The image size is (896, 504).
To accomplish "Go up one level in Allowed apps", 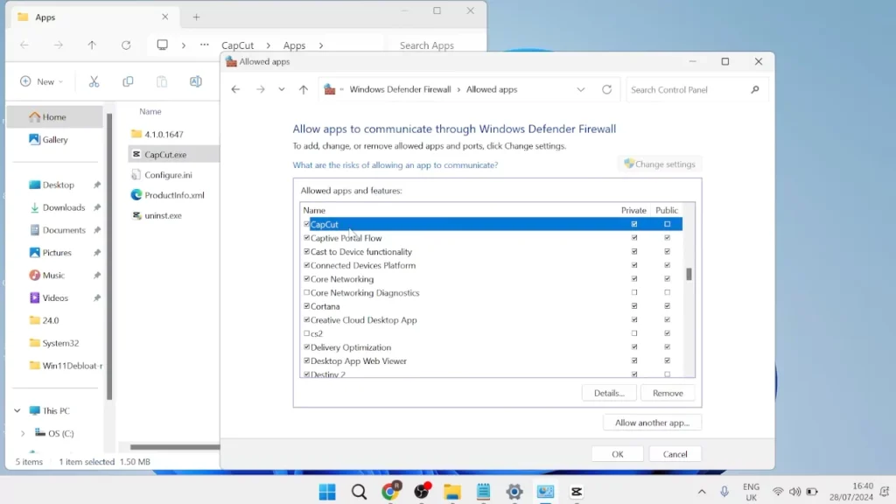I will [304, 90].
